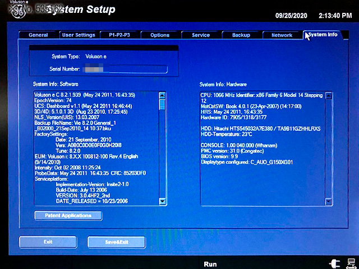359x269 pixels.
Task: Switch to the General tab
Action: (x=38, y=35)
